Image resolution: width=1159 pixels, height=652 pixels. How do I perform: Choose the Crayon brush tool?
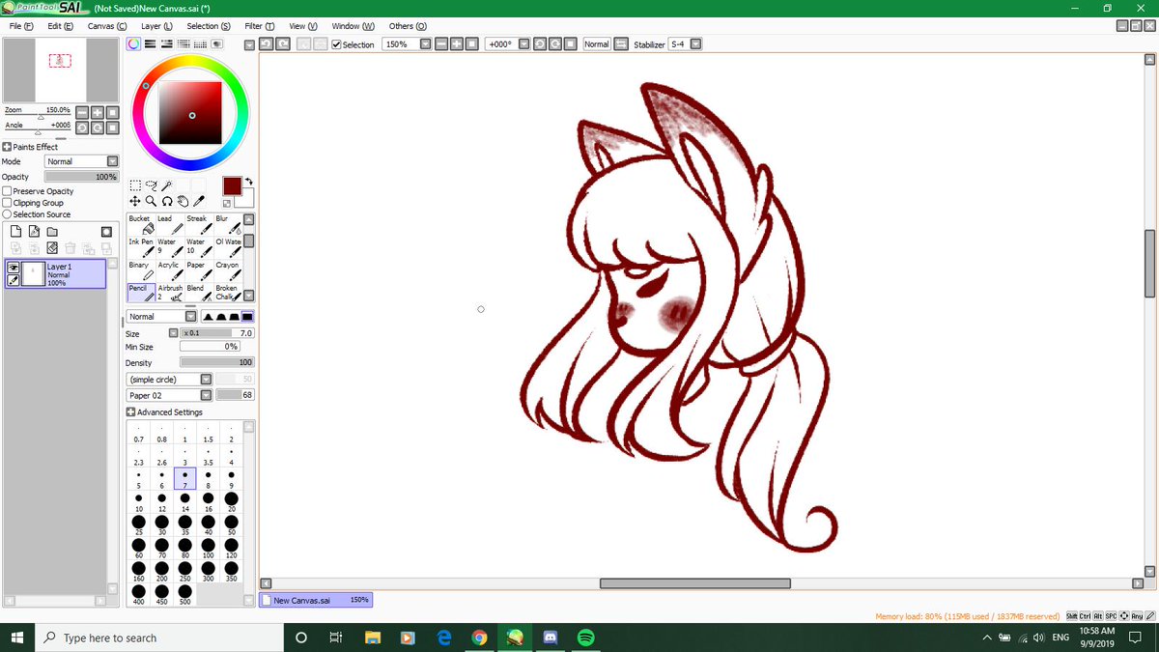[x=227, y=271]
